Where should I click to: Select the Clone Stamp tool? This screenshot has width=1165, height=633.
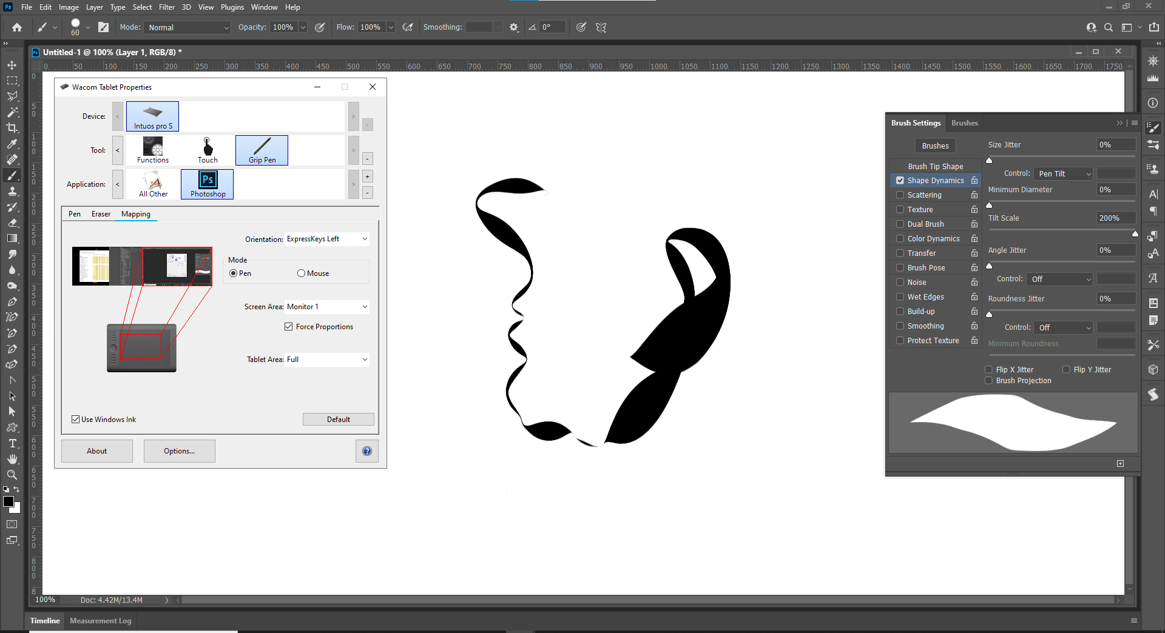click(12, 191)
